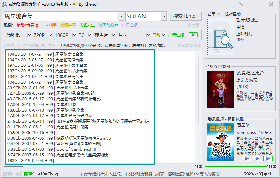Click the 就爱吧之集合 title text
Image resolution: width=280 pixels, height=178 pixels.
(250, 73)
